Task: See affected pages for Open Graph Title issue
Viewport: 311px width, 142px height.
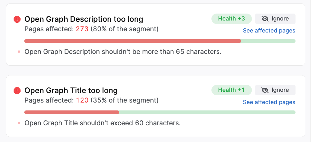Action: pos(269,102)
